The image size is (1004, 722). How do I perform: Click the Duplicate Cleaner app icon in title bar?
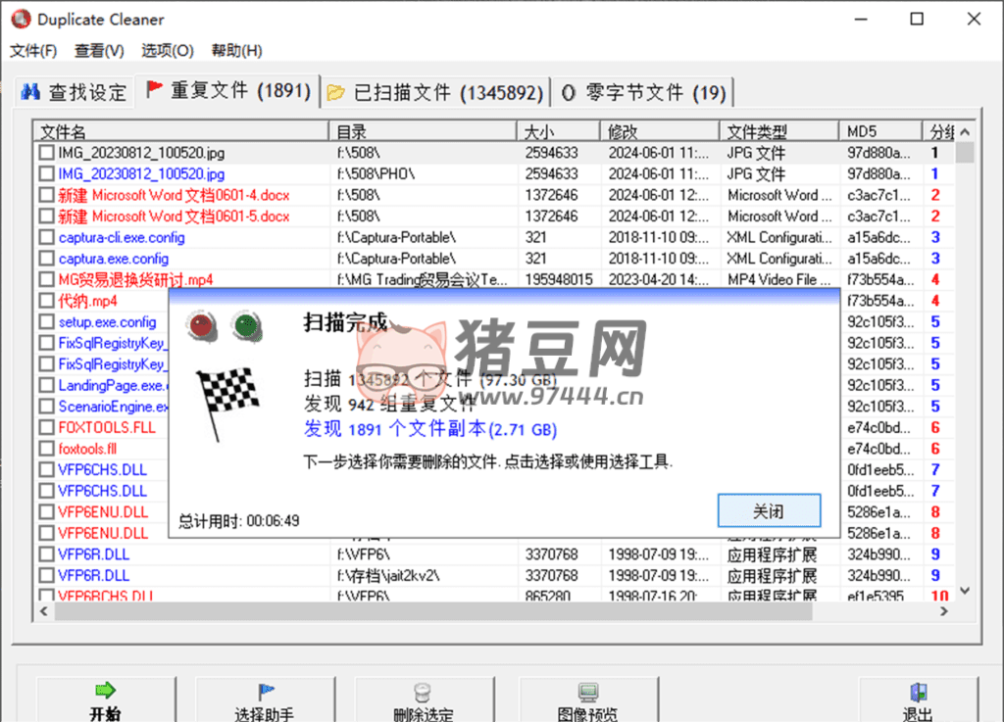tap(20, 20)
